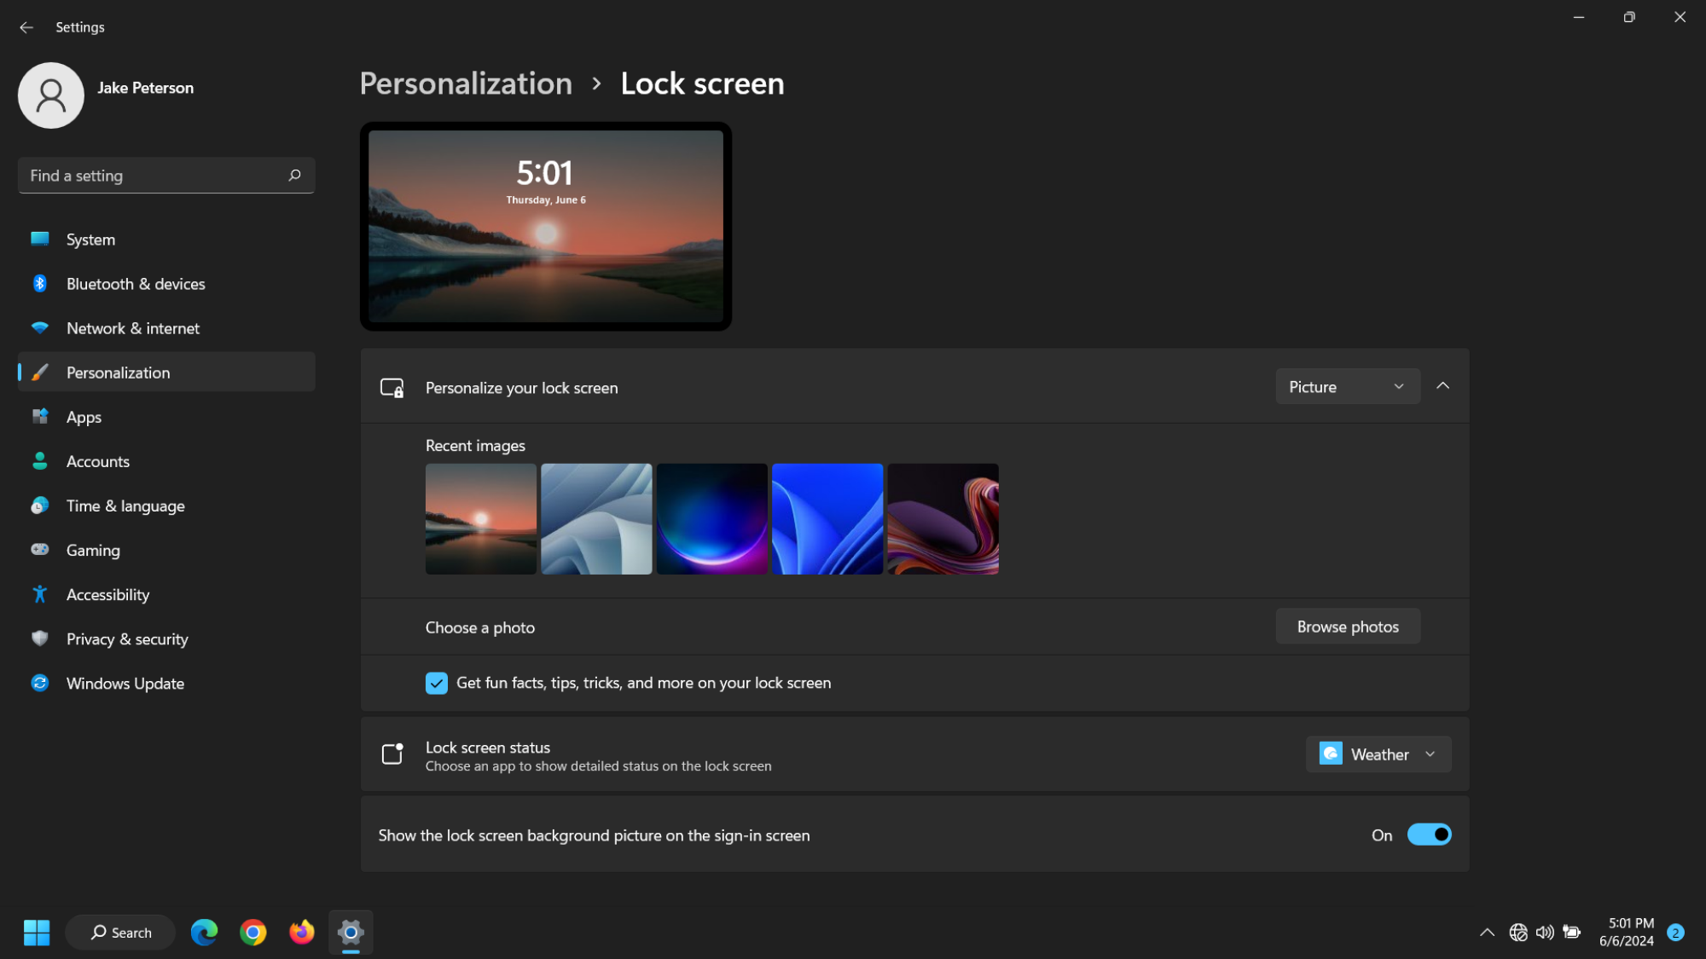Screen dimensions: 1706x959
Task: Toggle fun facts on lock screen checkbox
Action: [x=436, y=683]
